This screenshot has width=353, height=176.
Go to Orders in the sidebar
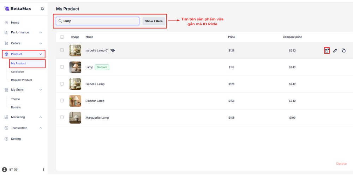click(x=16, y=43)
